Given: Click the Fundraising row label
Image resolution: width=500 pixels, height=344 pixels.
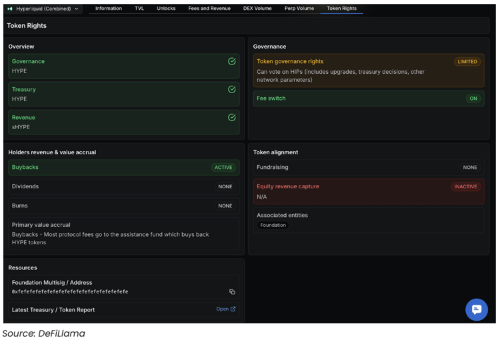Looking at the screenshot, I should tap(272, 167).
